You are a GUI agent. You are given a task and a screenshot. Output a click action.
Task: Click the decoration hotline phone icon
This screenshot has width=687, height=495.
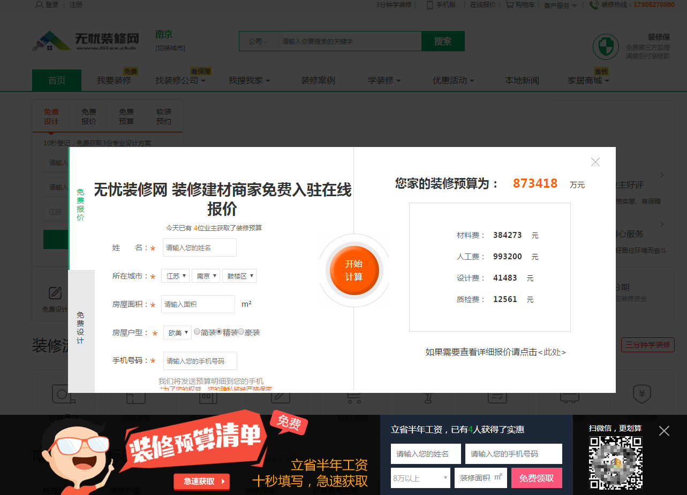[x=594, y=5]
